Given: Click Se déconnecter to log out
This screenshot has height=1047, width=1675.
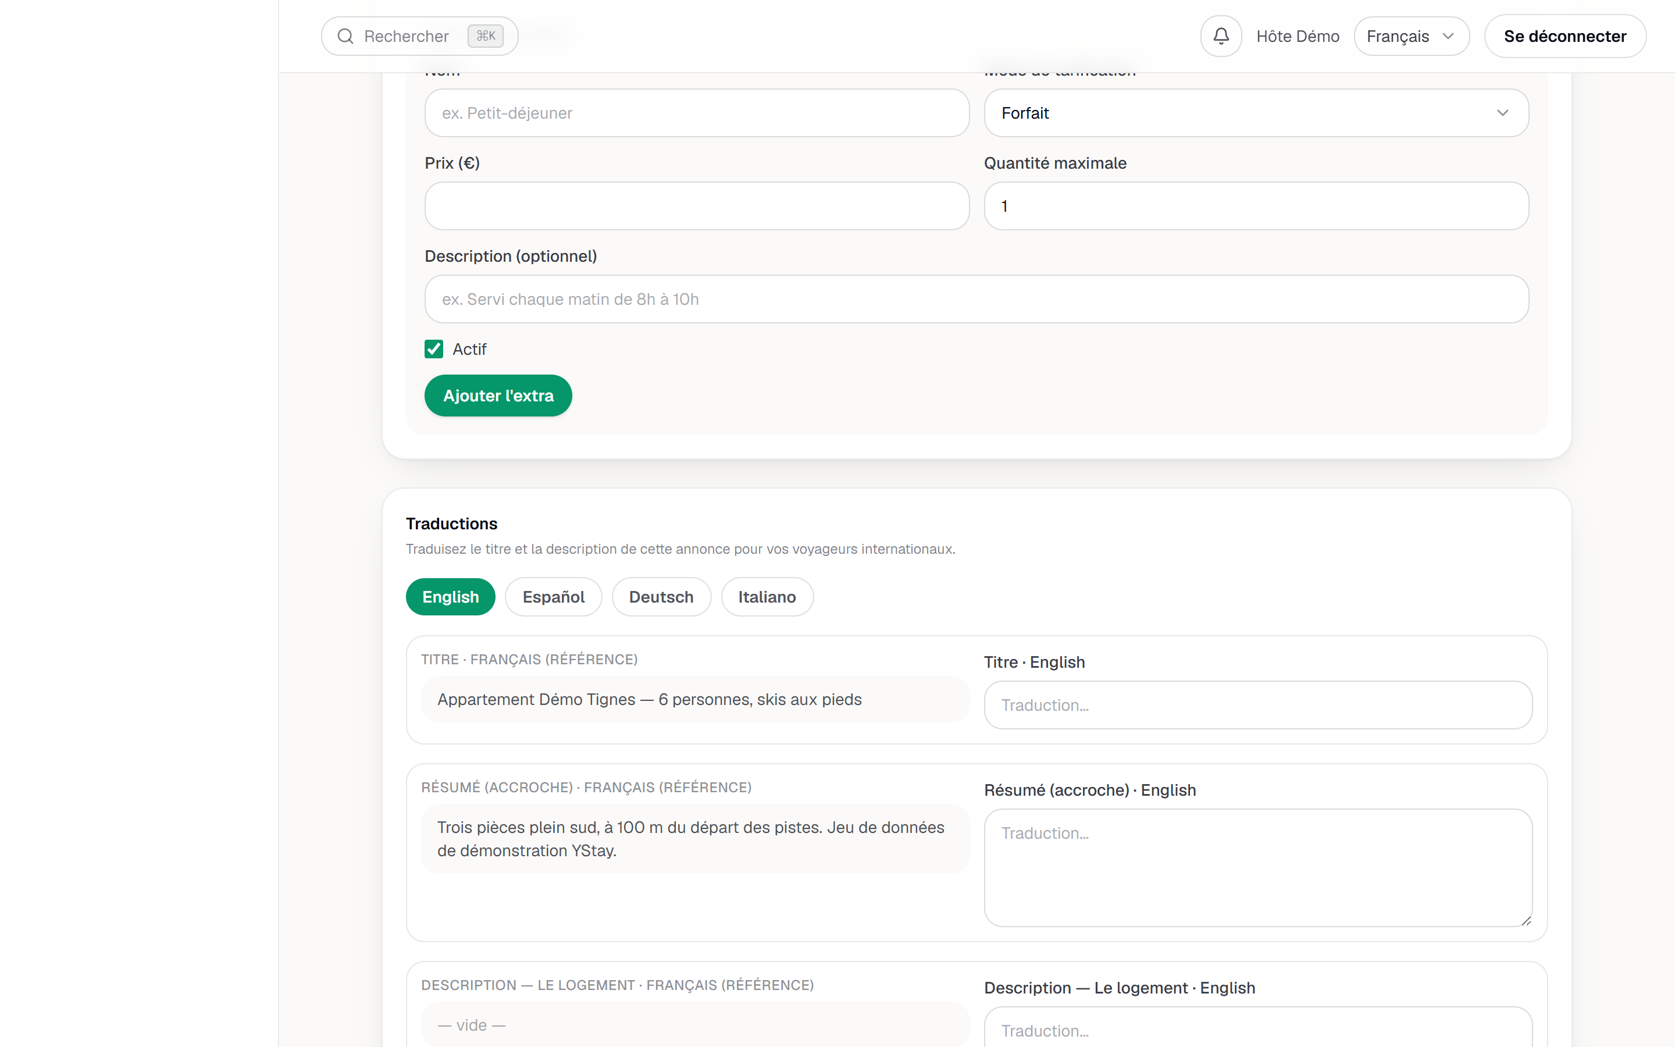Looking at the screenshot, I should pos(1565,36).
